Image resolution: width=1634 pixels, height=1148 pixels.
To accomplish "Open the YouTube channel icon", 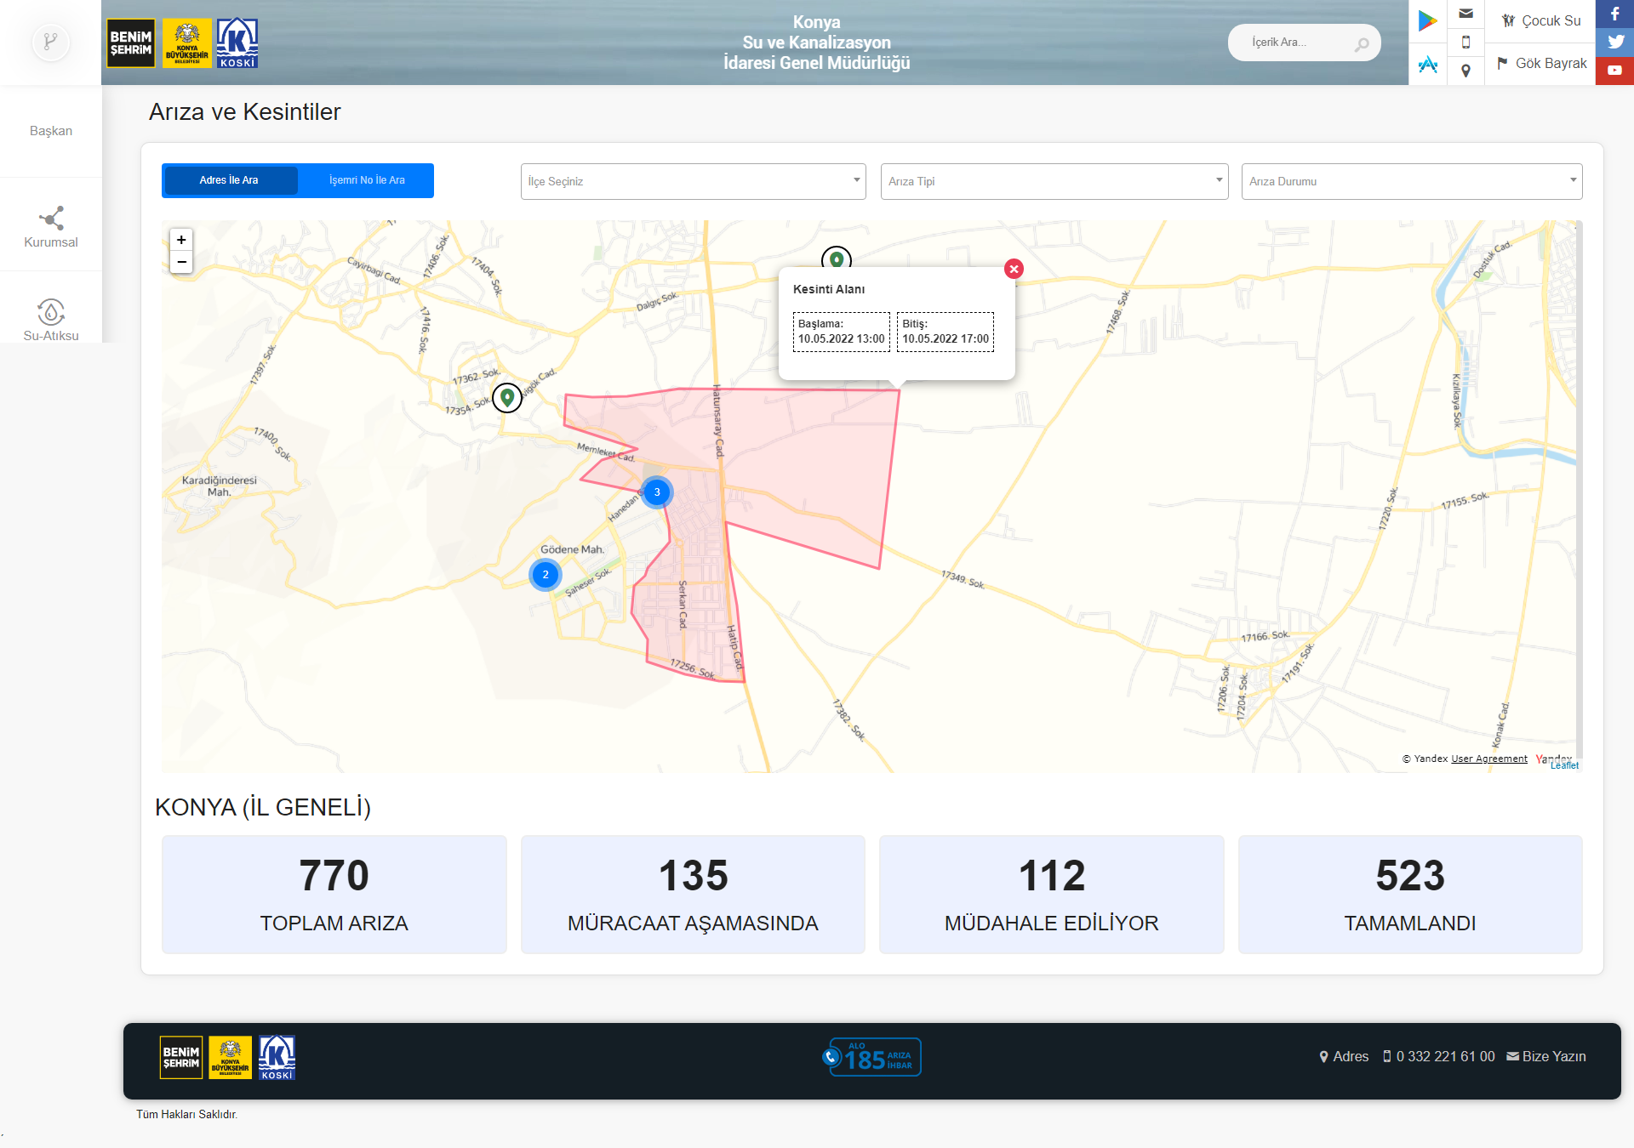I will pyautogui.click(x=1614, y=71).
